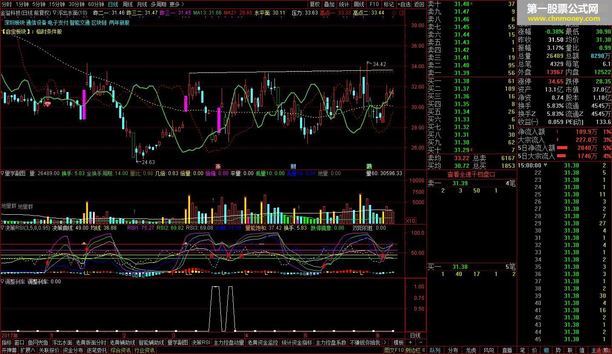Switch to 周线 weekly chart period
The image size is (612, 354).
point(127,4)
